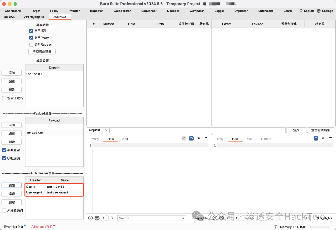Image resolution: width=336 pixels, height=230 pixels.
Task: Uncheck 监听Proxy option
Action: (x=31, y=38)
